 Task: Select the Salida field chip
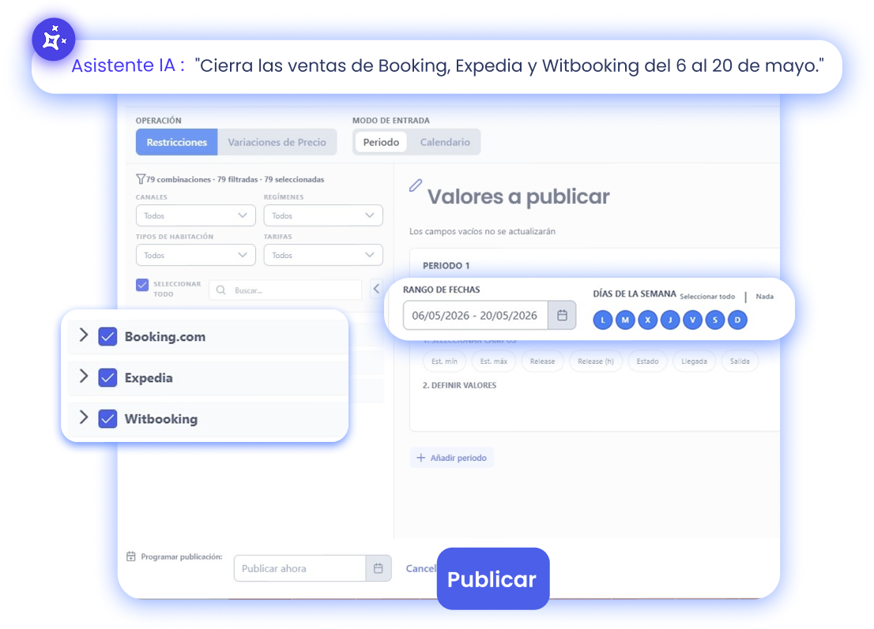(x=740, y=361)
